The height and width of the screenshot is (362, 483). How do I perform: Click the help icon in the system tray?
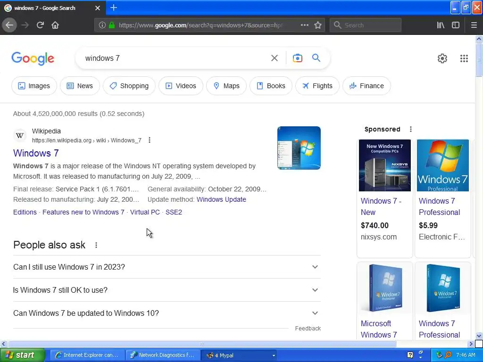tap(410, 355)
